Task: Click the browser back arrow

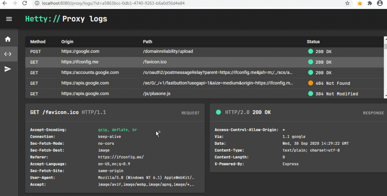Action: click(5, 3)
